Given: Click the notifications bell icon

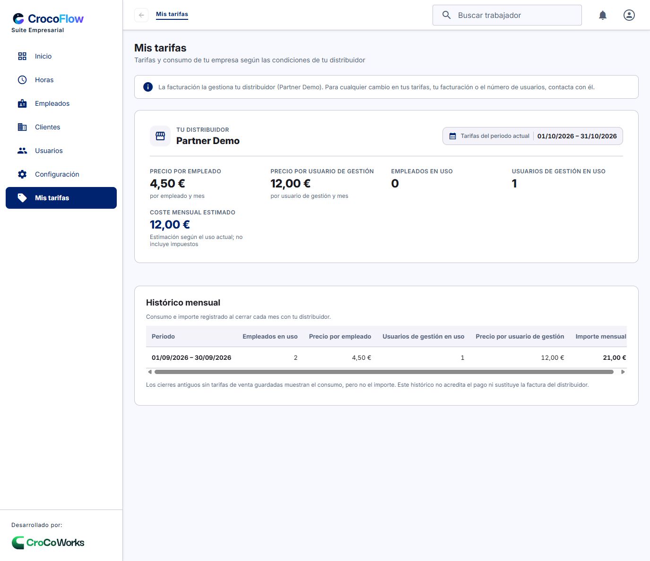Looking at the screenshot, I should 603,15.
